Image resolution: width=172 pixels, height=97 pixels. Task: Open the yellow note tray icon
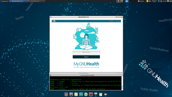[x=148, y=1]
